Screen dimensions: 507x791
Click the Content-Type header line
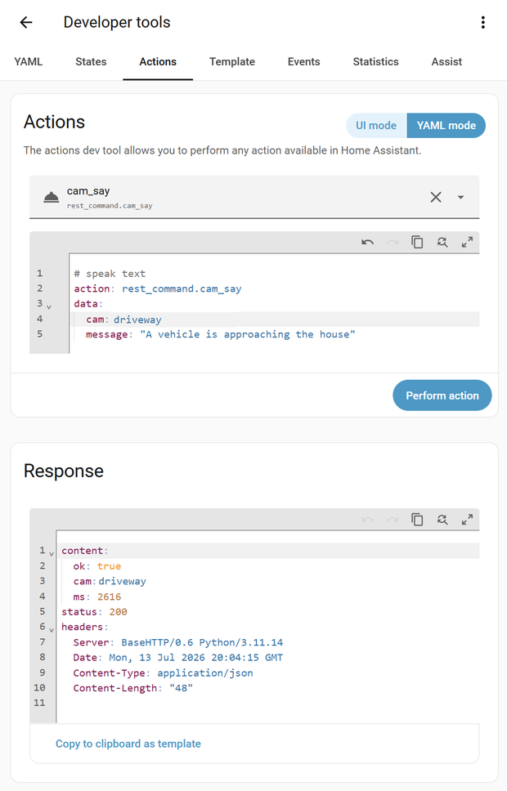point(163,673)
